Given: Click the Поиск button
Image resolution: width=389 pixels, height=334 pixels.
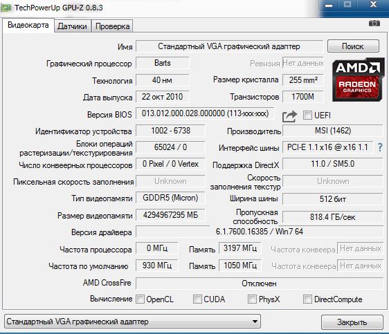Looking at the screenshot, I should point(353,46).
